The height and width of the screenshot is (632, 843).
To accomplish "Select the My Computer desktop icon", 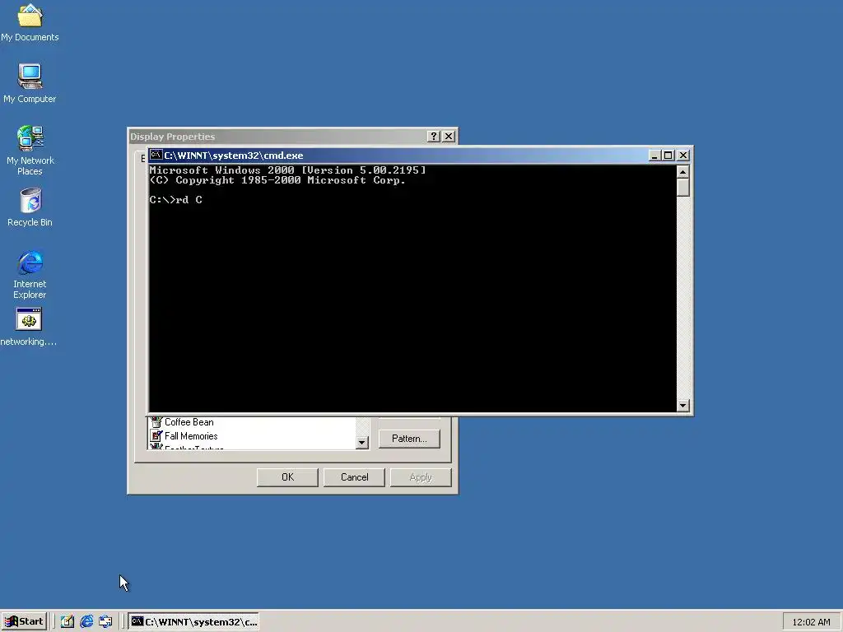I will tap(30, 83).
